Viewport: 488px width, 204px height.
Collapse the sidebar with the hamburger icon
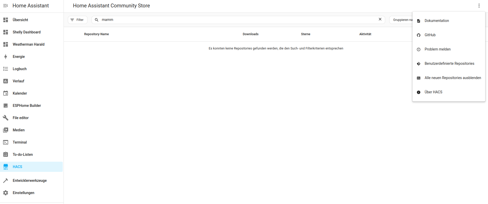(x=6, y=6)
